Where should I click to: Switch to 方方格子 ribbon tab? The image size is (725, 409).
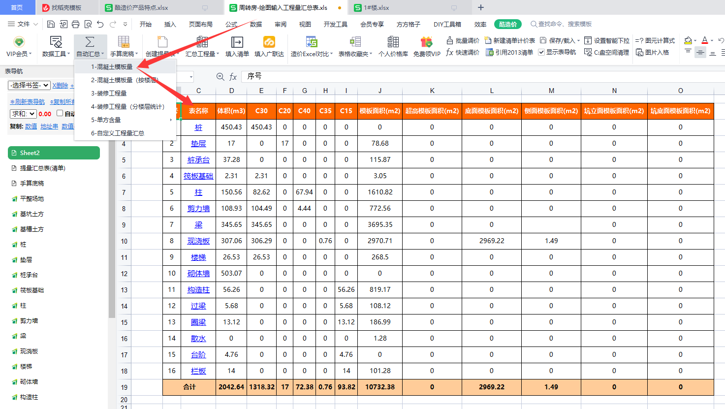point(409,24)
